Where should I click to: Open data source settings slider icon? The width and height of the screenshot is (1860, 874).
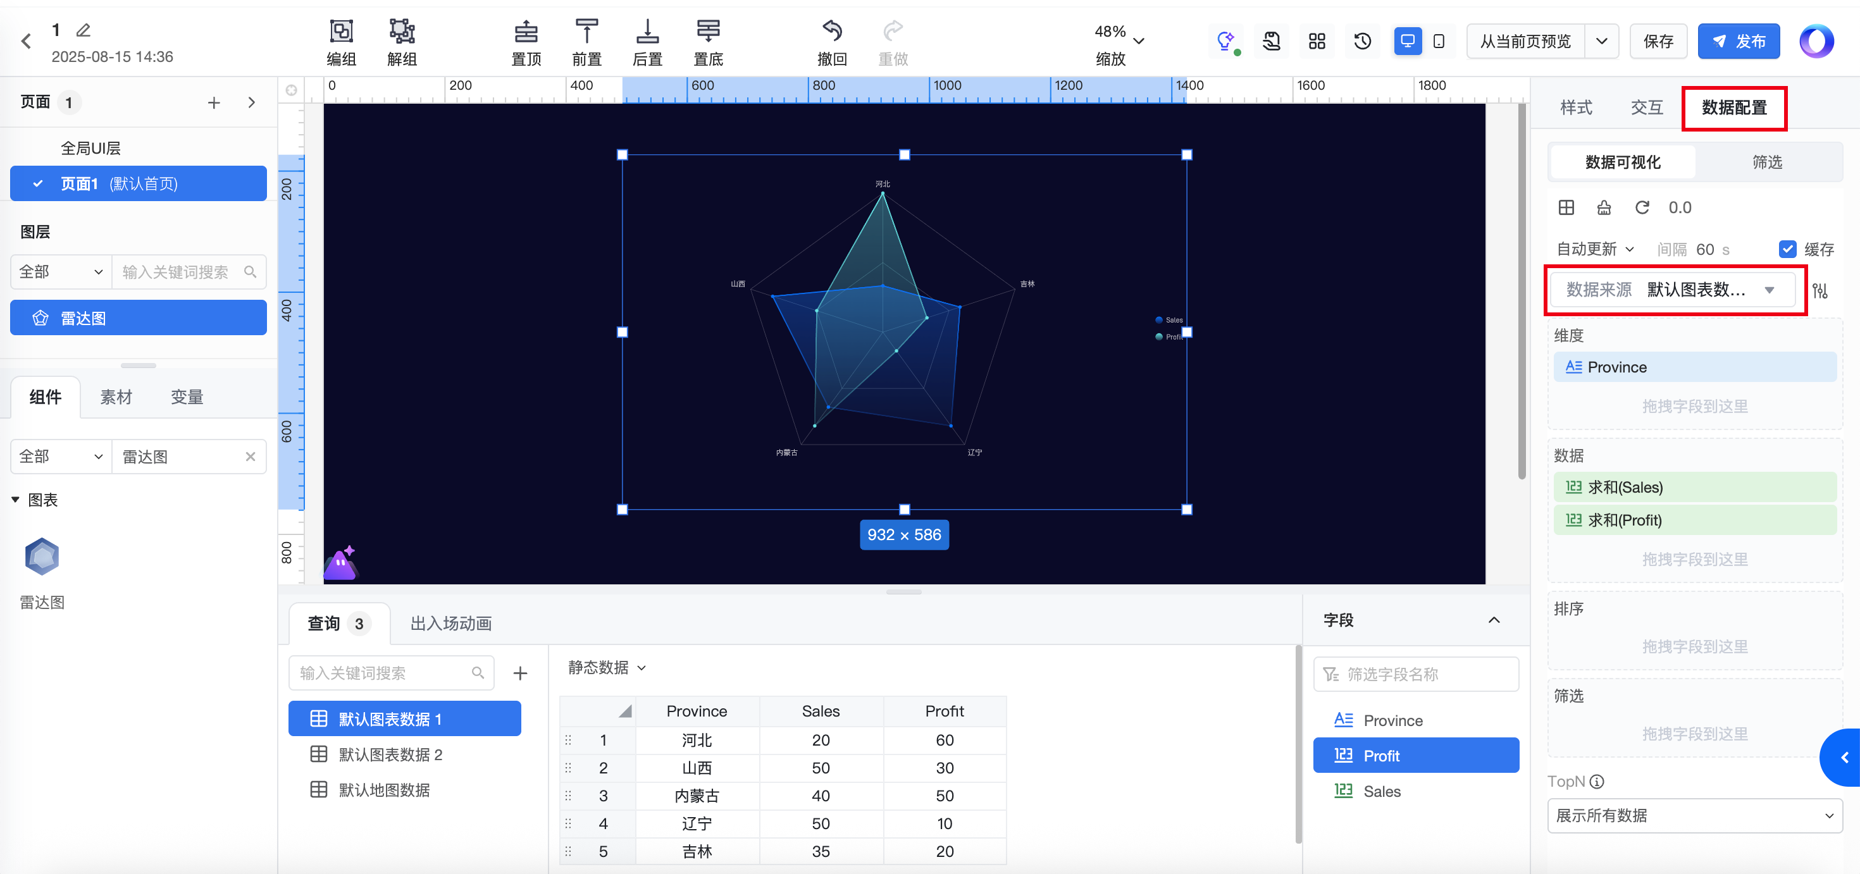pyautogui.click(x=1820, y=291)
